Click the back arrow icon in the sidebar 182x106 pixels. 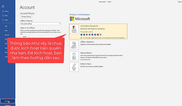click(x=3, y=6)
